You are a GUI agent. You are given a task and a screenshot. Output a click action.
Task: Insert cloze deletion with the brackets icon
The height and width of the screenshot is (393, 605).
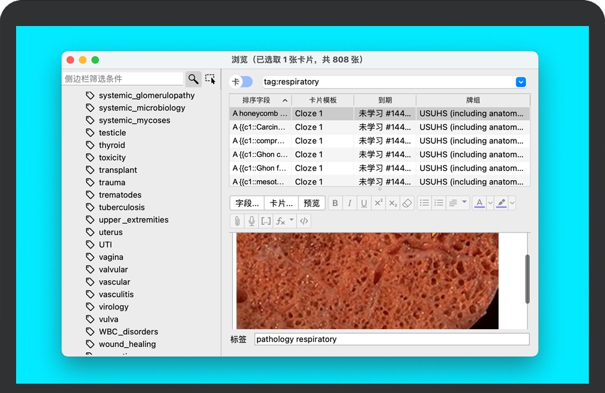coord(266,221)
